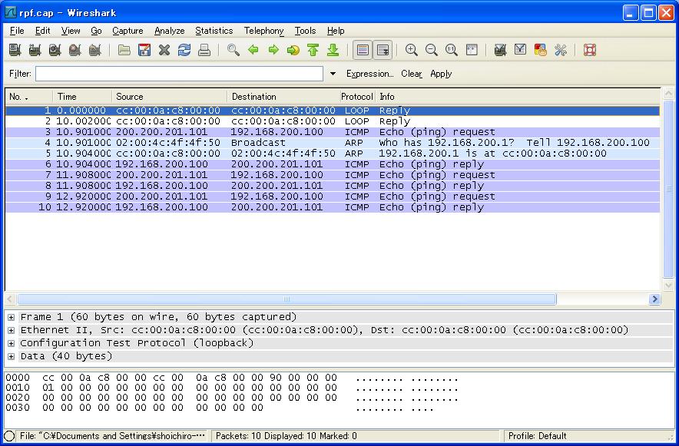The width and height of the screenshot is (679, 446).
Task: Find a packet using magnifier icon
Action: 234,50
